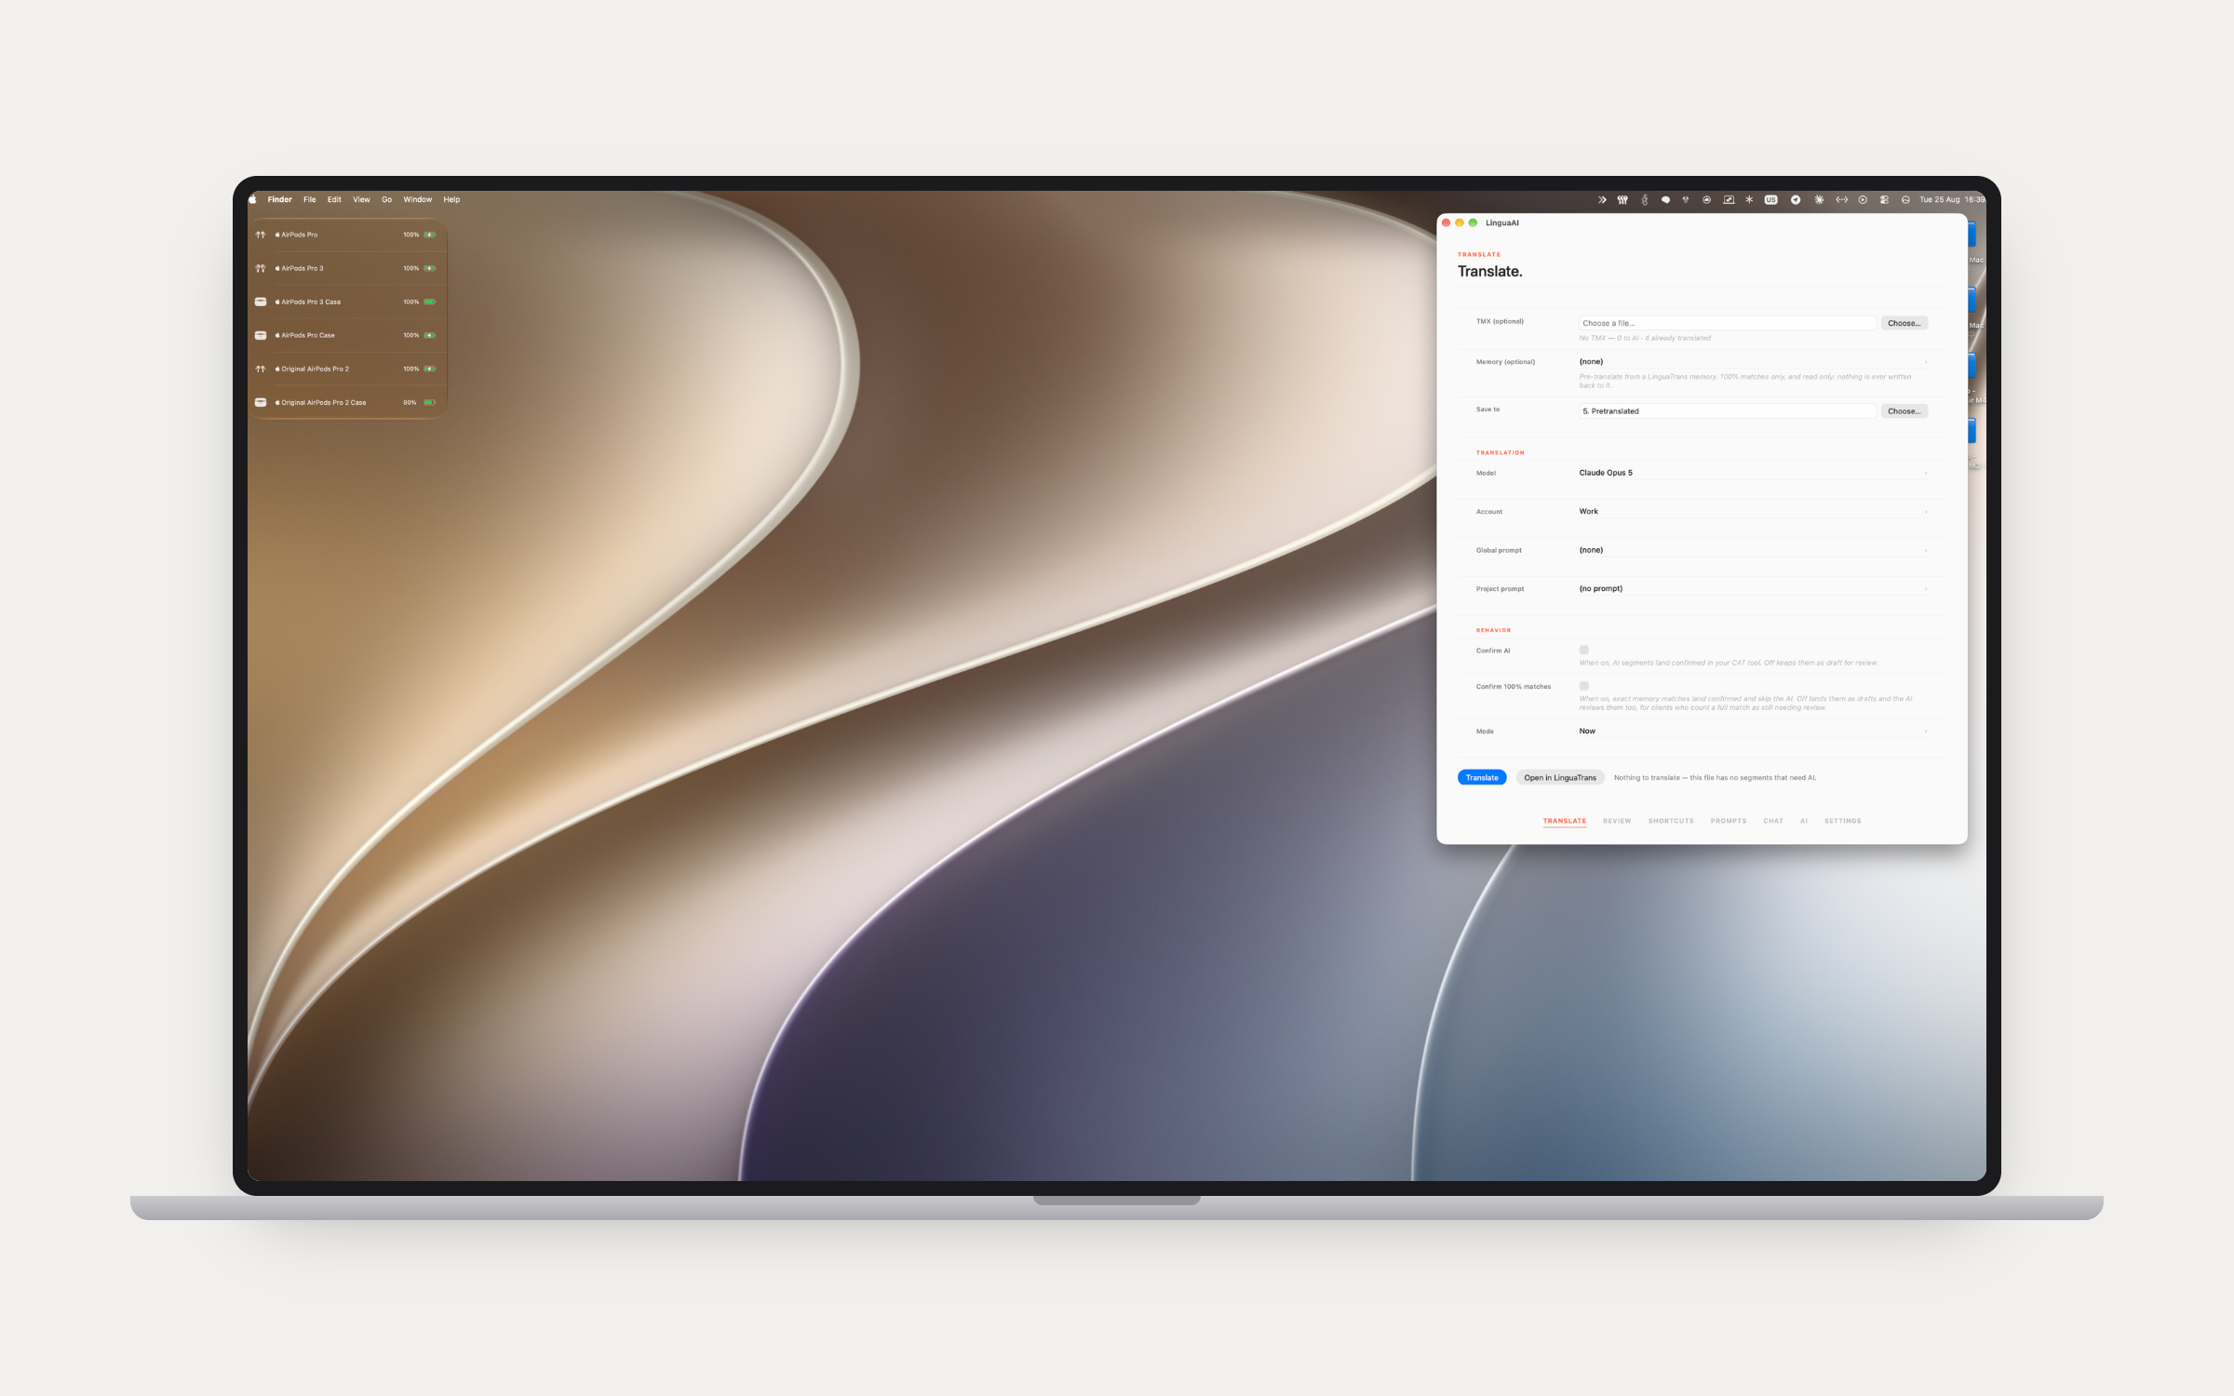Click the striped circle icon beside the date
2234x1396 pixels.
tap(1905, 199)
